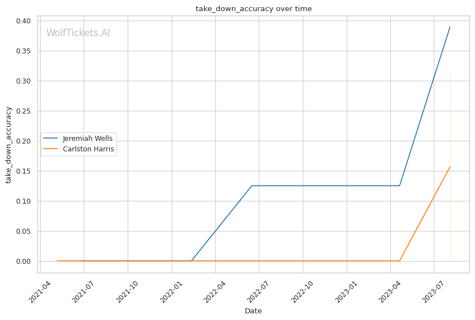The height and width of the screenshot is (320, 475).
Task: Click the orange line's final end point
Action: click(x=450, y=167)
